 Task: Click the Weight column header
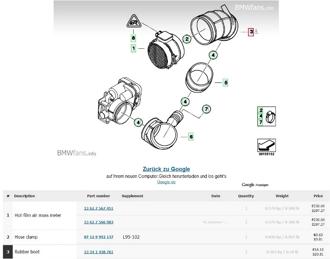click(282, 196)
